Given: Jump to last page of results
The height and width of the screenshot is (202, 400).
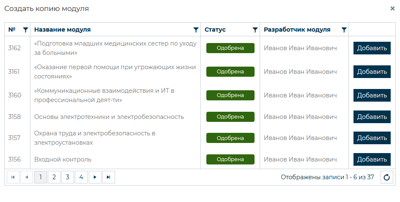Looking at the screenshot, I should 108,177.
